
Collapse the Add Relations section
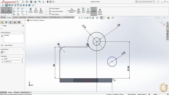24,49
